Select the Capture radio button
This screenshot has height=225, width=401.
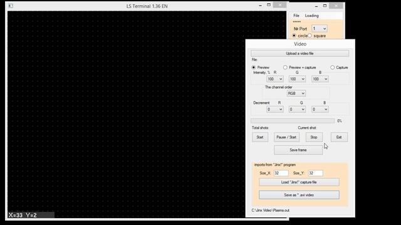point(332,67)
